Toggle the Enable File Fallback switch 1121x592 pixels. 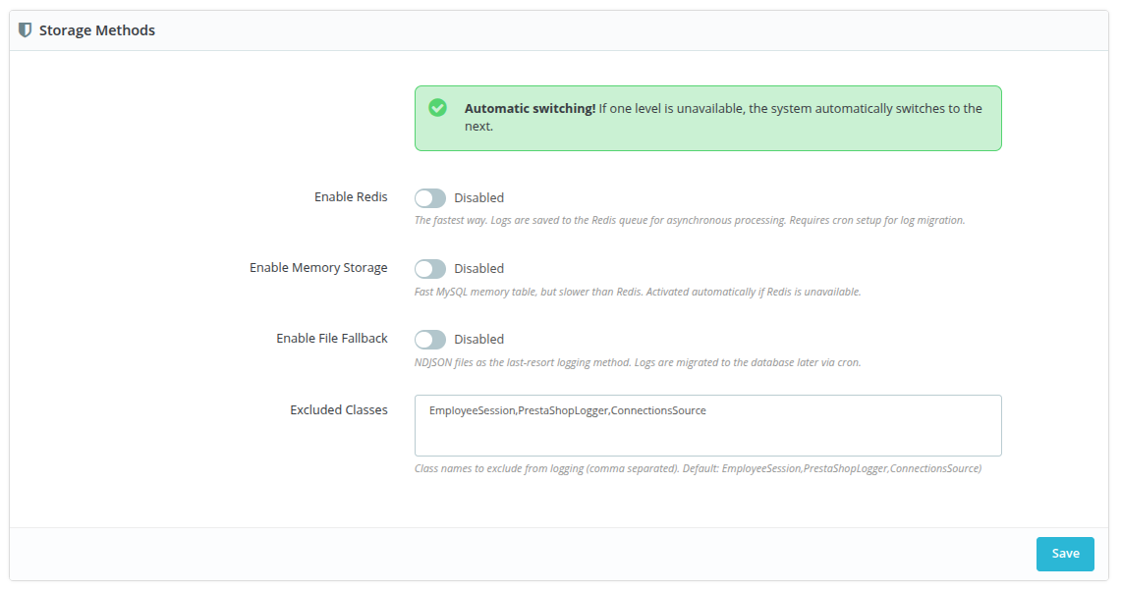(430, 340)
